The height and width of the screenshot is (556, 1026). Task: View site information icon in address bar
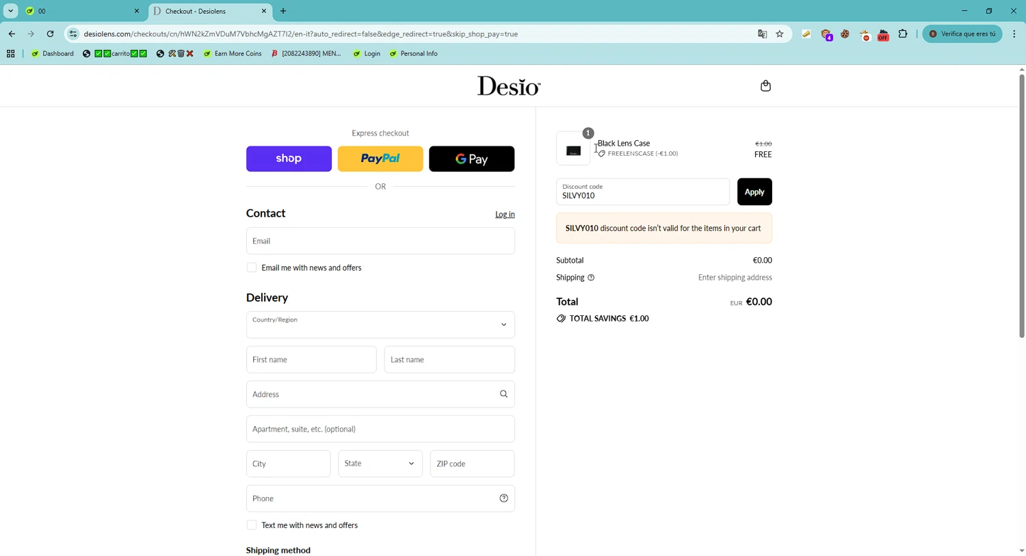[73, 34]
